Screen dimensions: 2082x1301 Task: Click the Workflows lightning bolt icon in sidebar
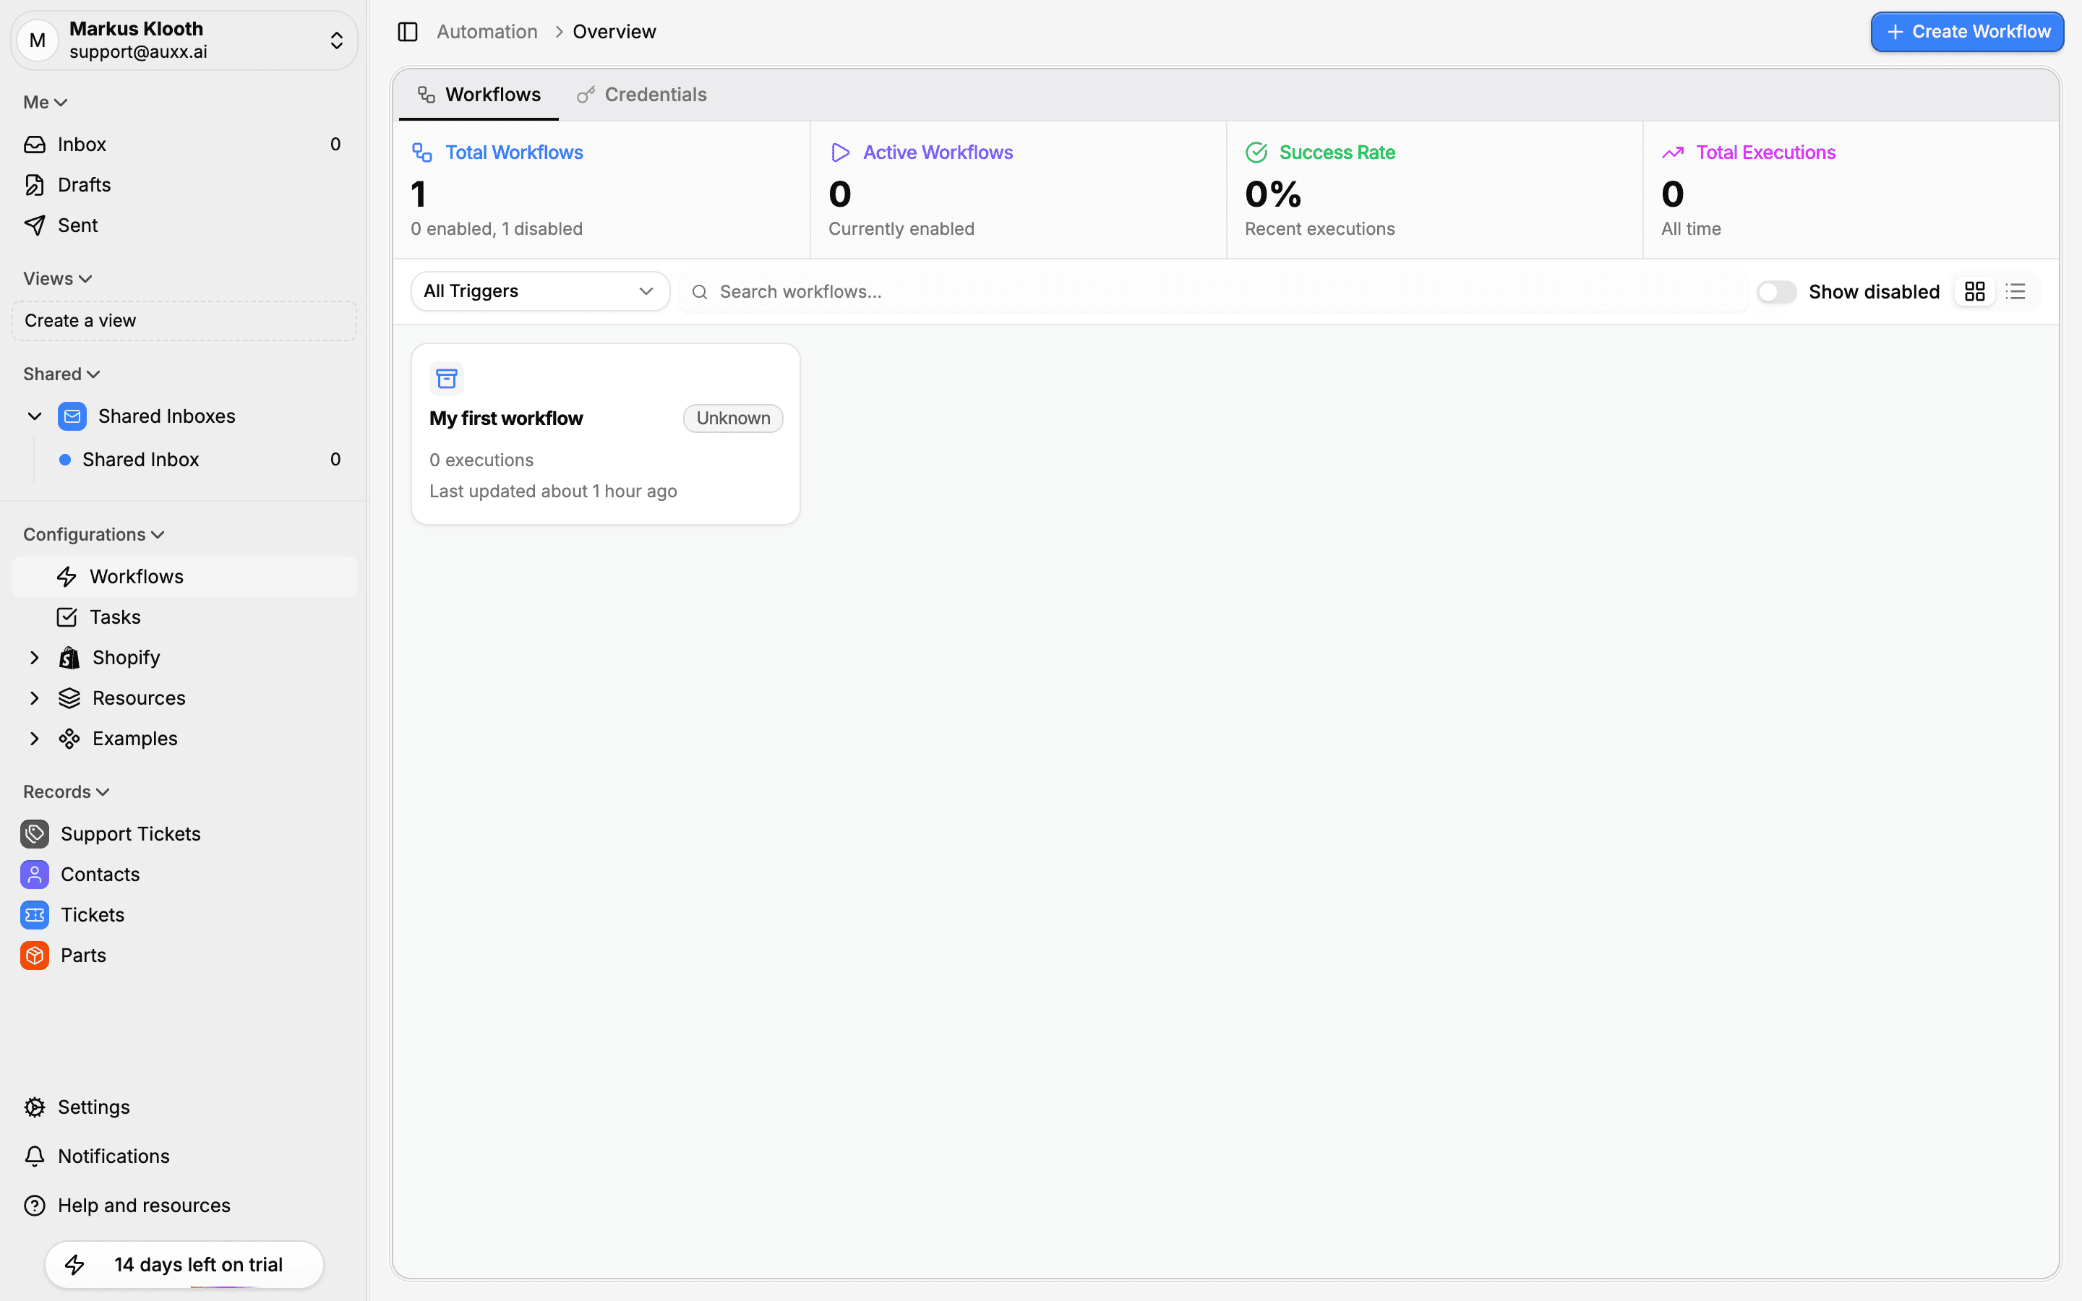pos(67,577)
